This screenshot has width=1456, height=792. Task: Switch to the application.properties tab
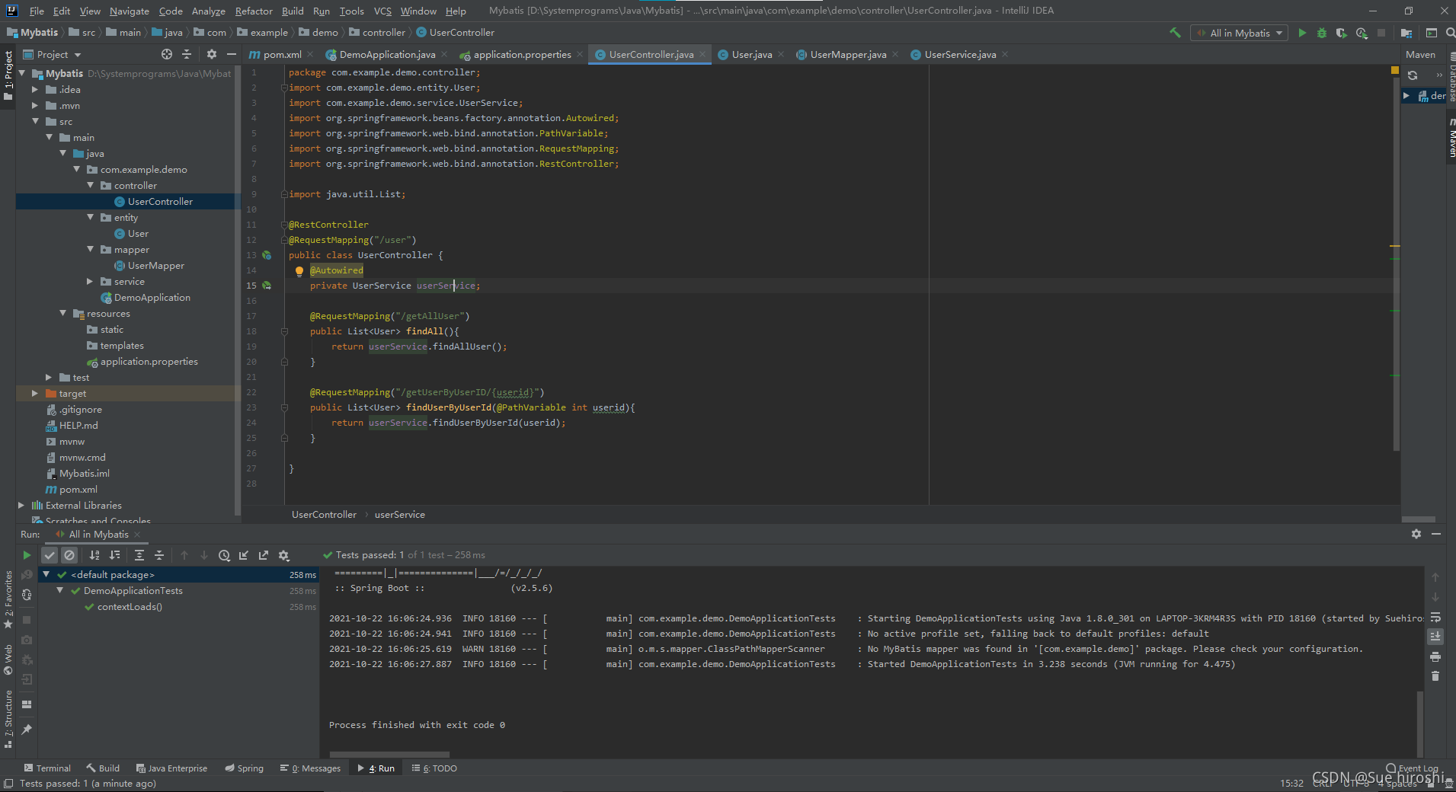tap(521, 54)
